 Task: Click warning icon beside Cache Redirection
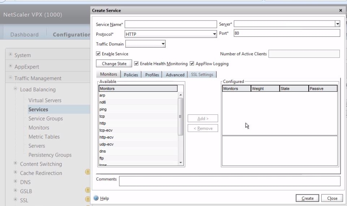coord(88,172)
